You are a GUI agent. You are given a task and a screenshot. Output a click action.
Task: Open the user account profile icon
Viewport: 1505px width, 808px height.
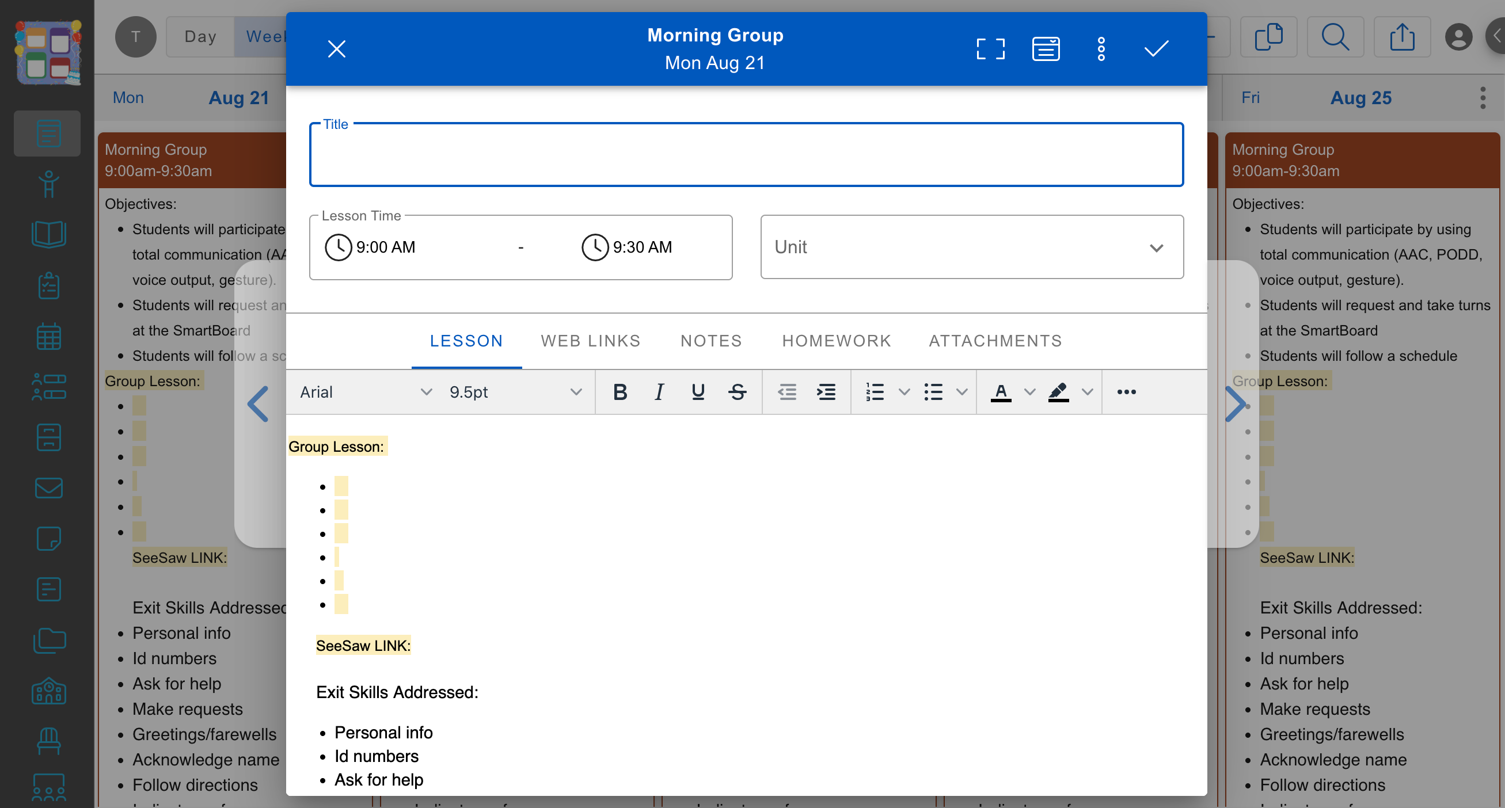1458,37
